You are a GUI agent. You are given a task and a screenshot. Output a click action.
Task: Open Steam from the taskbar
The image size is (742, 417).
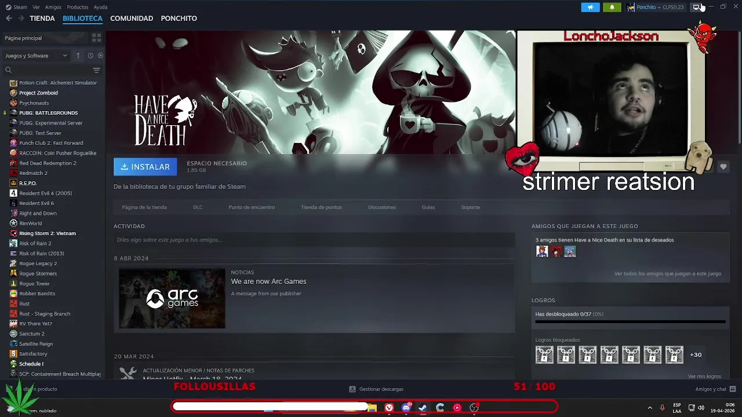pyautogui.click(x=423, y=408)
